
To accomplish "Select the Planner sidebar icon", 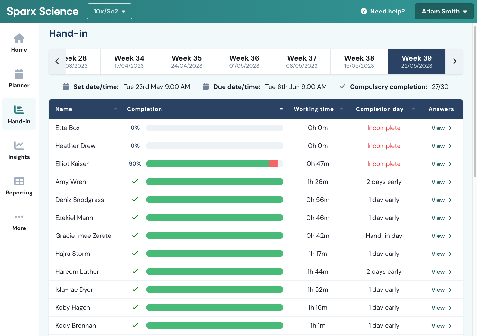I will pyautogui.click(x=19, y=78).
